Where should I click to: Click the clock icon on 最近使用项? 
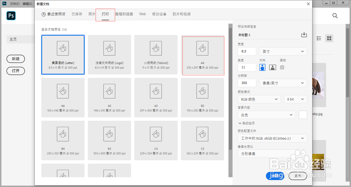[x=43, y=14]
